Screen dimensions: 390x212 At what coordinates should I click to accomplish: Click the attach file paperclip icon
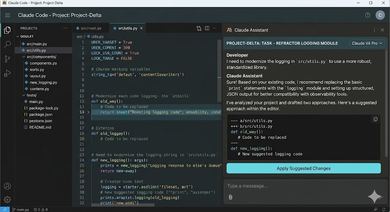point(230,197)
